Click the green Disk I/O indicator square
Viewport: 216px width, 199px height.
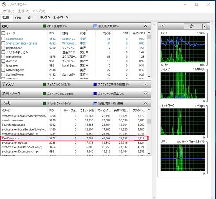click(44, 84)
